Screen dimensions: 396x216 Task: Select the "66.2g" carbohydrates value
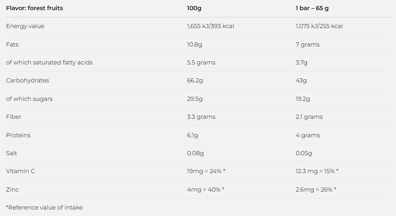point(195,81)
